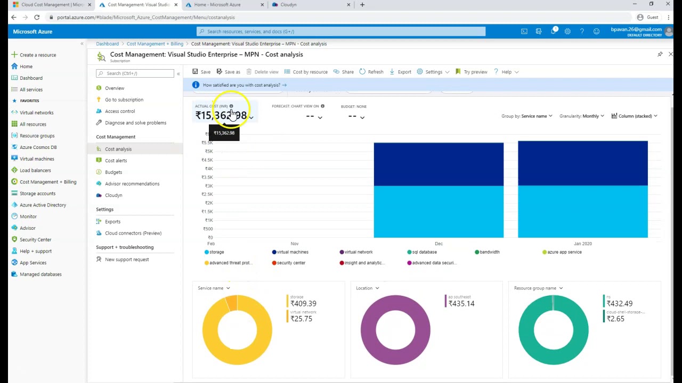The width and height of the screenshot is (682, 383).
Task: Click Save as in the toolbar
Action: (x=228, y=72)
